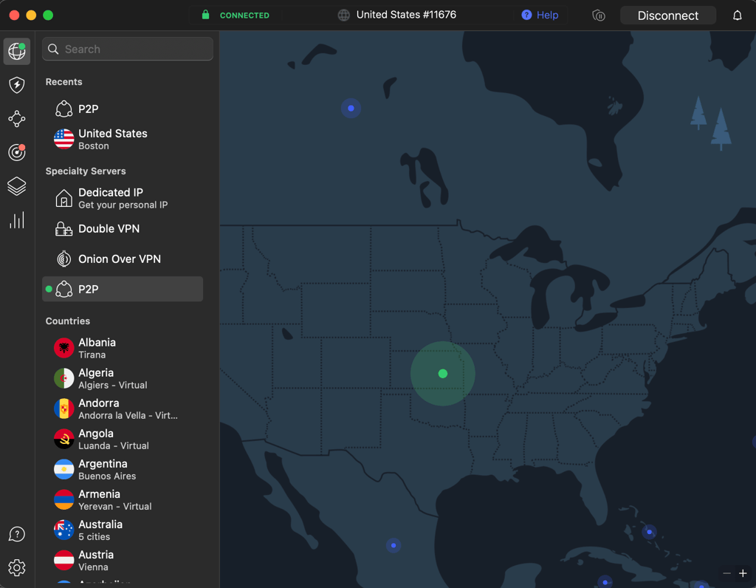Select the Canada server dot on the map
Viewport: 756px width, 588px height.
[351, 109]
